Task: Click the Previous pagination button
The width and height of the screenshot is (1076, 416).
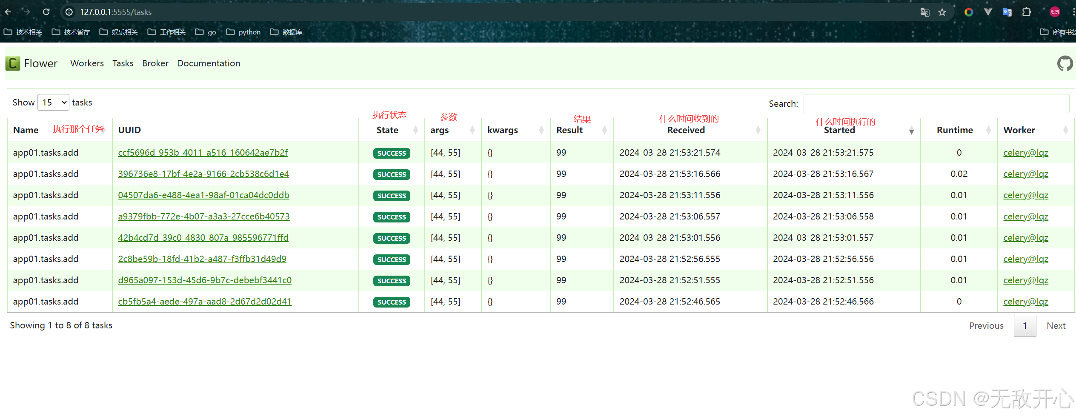Action: [986, 326]
